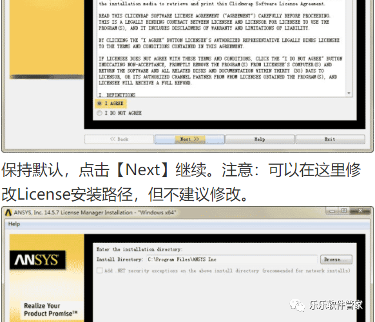This screenshot has width=375, height=322.
Task: Click the Help button beside Next
Action: (x=260, y=139)
